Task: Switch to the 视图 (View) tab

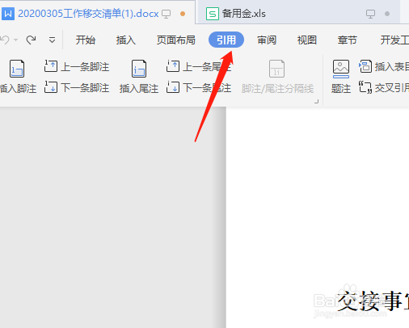Action: pyautogui.click(x=307, y=40)
